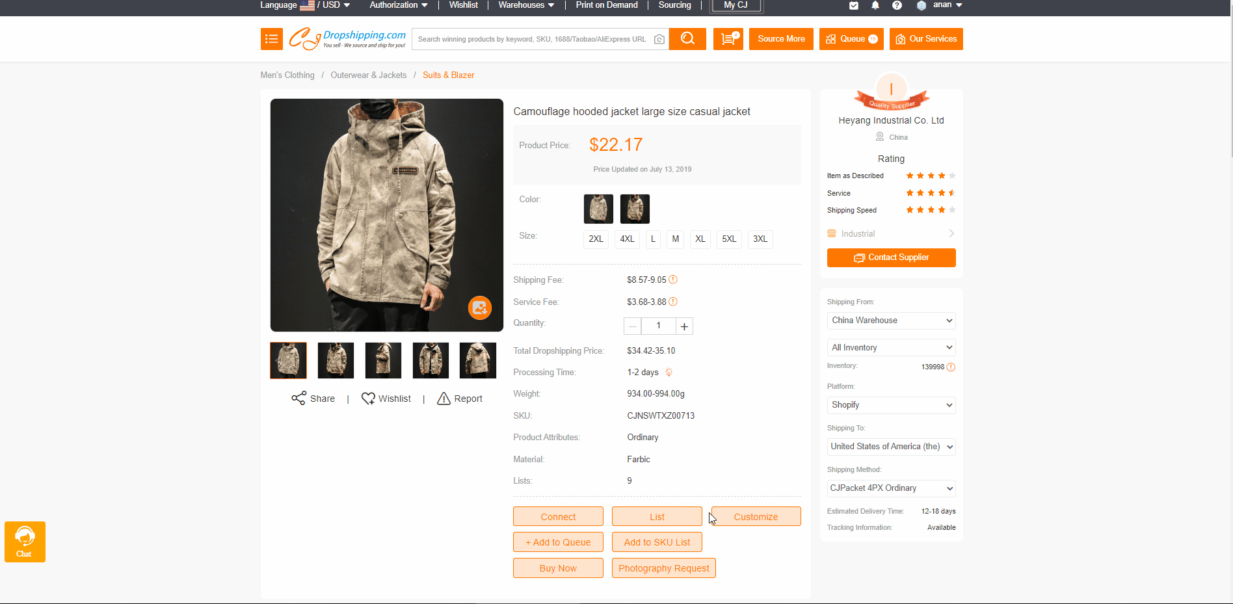This screenshot has height=604, width=1233.
Task: Select size 2XL option
Action: 596,239
